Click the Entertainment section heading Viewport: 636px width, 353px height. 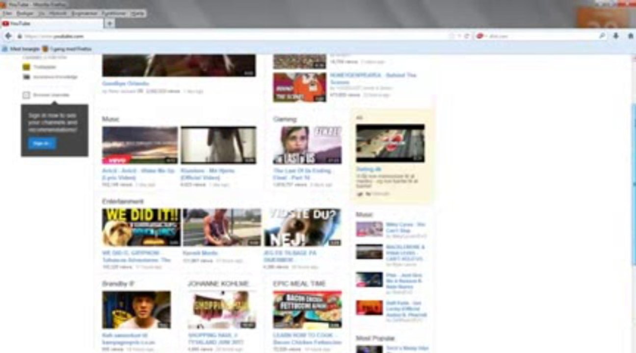pyautogui.click(x=123, y=202)
